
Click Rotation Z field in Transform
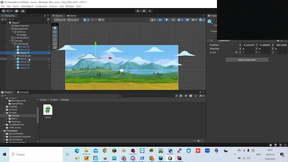(x=281, y=49)
